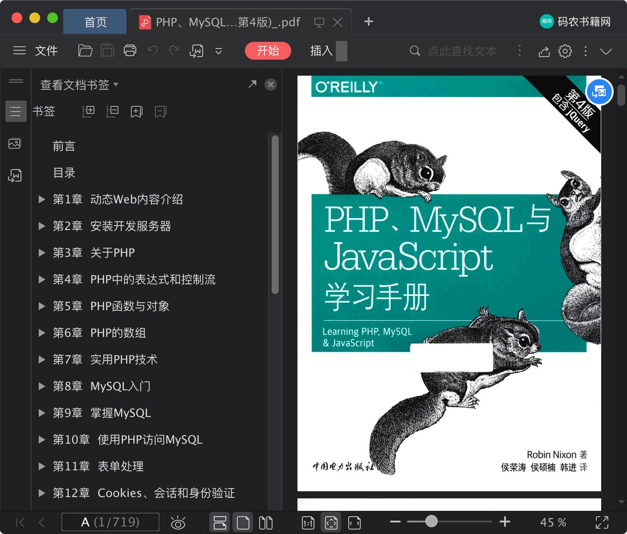Toggle eye protection mode icon
The width and height of the screenshot is (627, 534).
click(178, 522)
